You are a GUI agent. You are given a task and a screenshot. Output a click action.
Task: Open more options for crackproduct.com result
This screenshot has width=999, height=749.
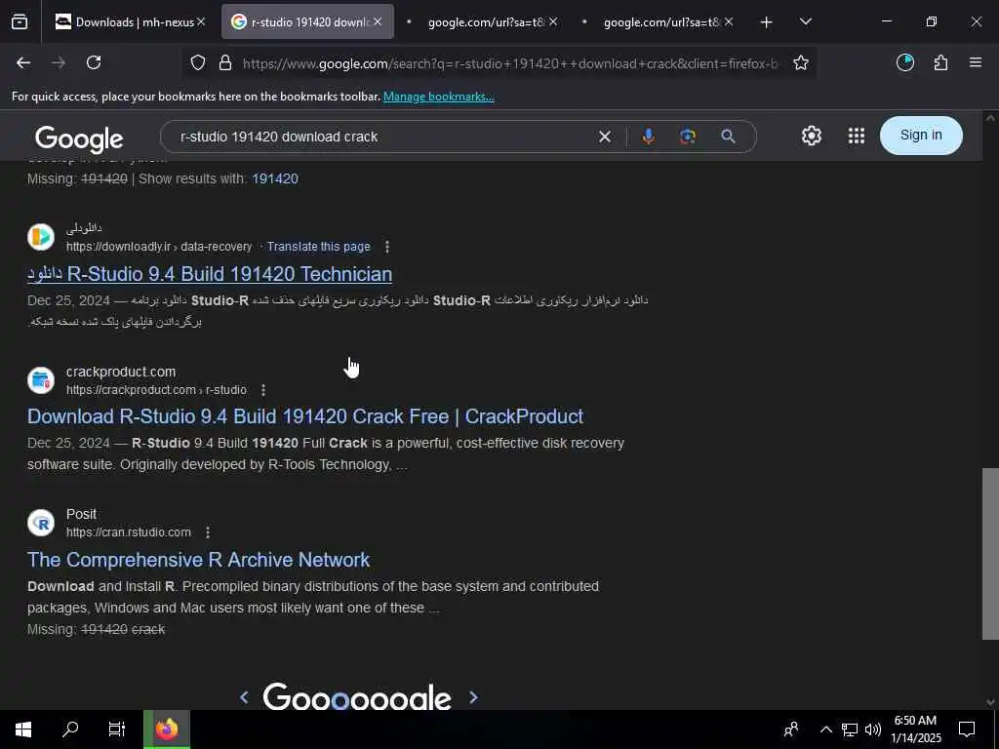coord(263,390)
